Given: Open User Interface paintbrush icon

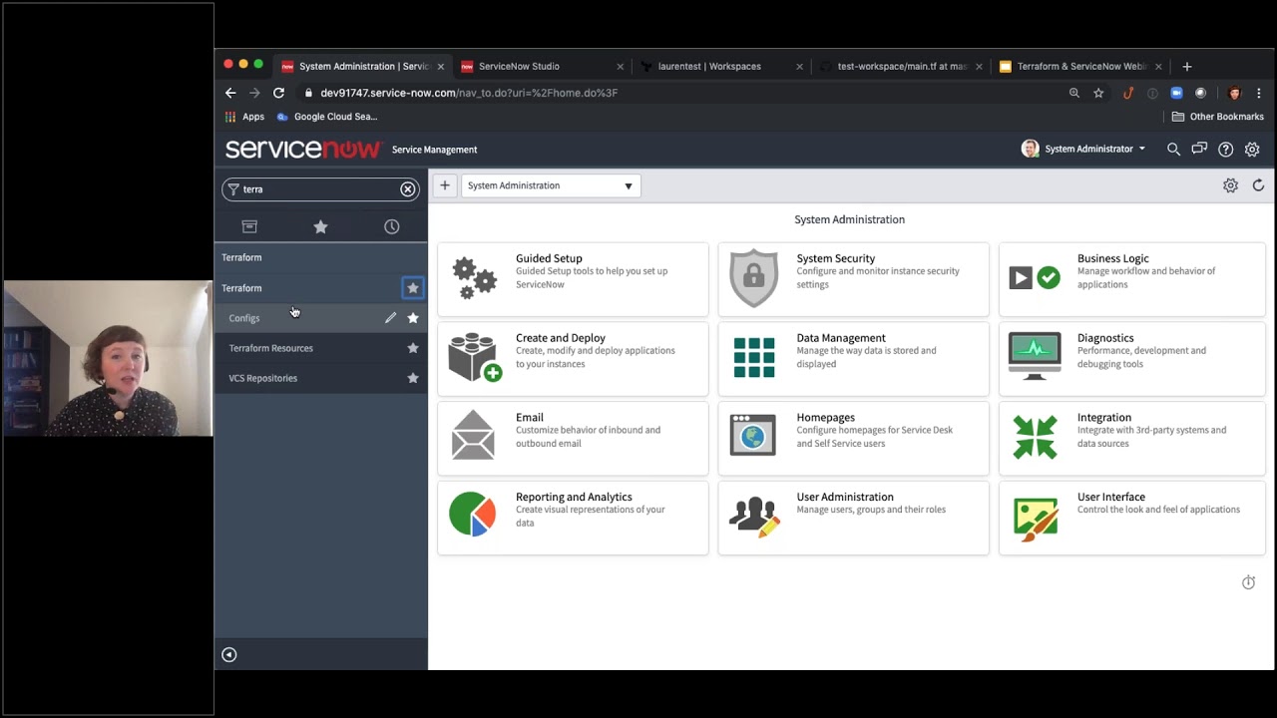Looking at the screenshot, I should coord(1035,519).
